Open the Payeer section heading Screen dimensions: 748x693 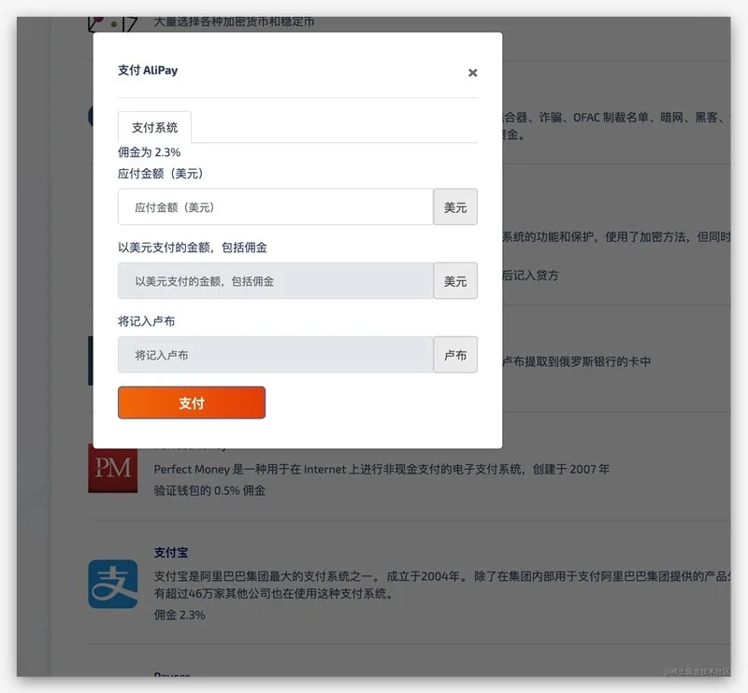(x=170, y=675)
